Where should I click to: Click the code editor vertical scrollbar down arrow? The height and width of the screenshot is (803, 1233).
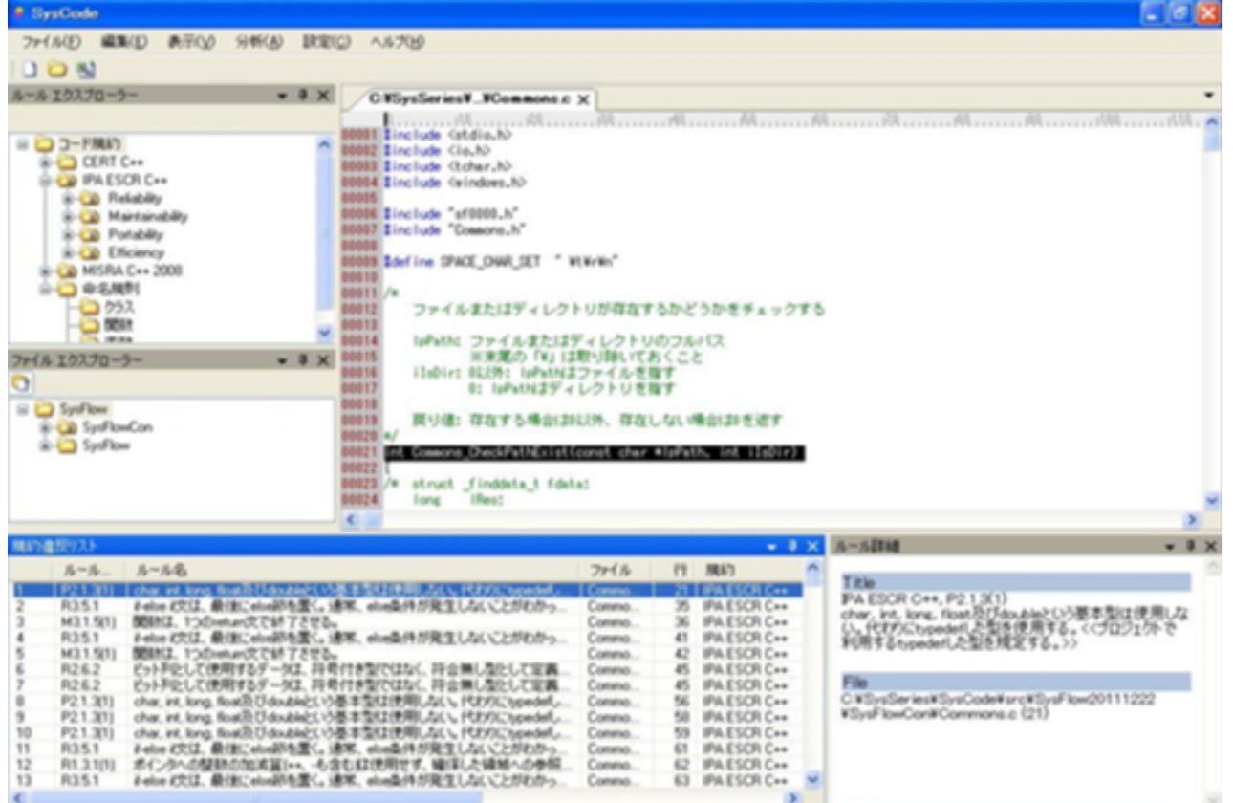pyautogui.click(x=1213, y=500)
